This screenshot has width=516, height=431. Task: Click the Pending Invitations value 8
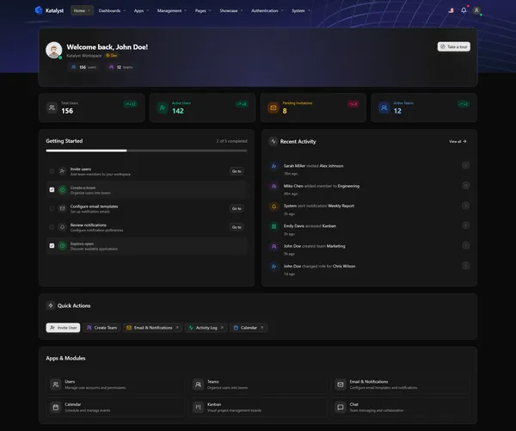click(285, 111)
